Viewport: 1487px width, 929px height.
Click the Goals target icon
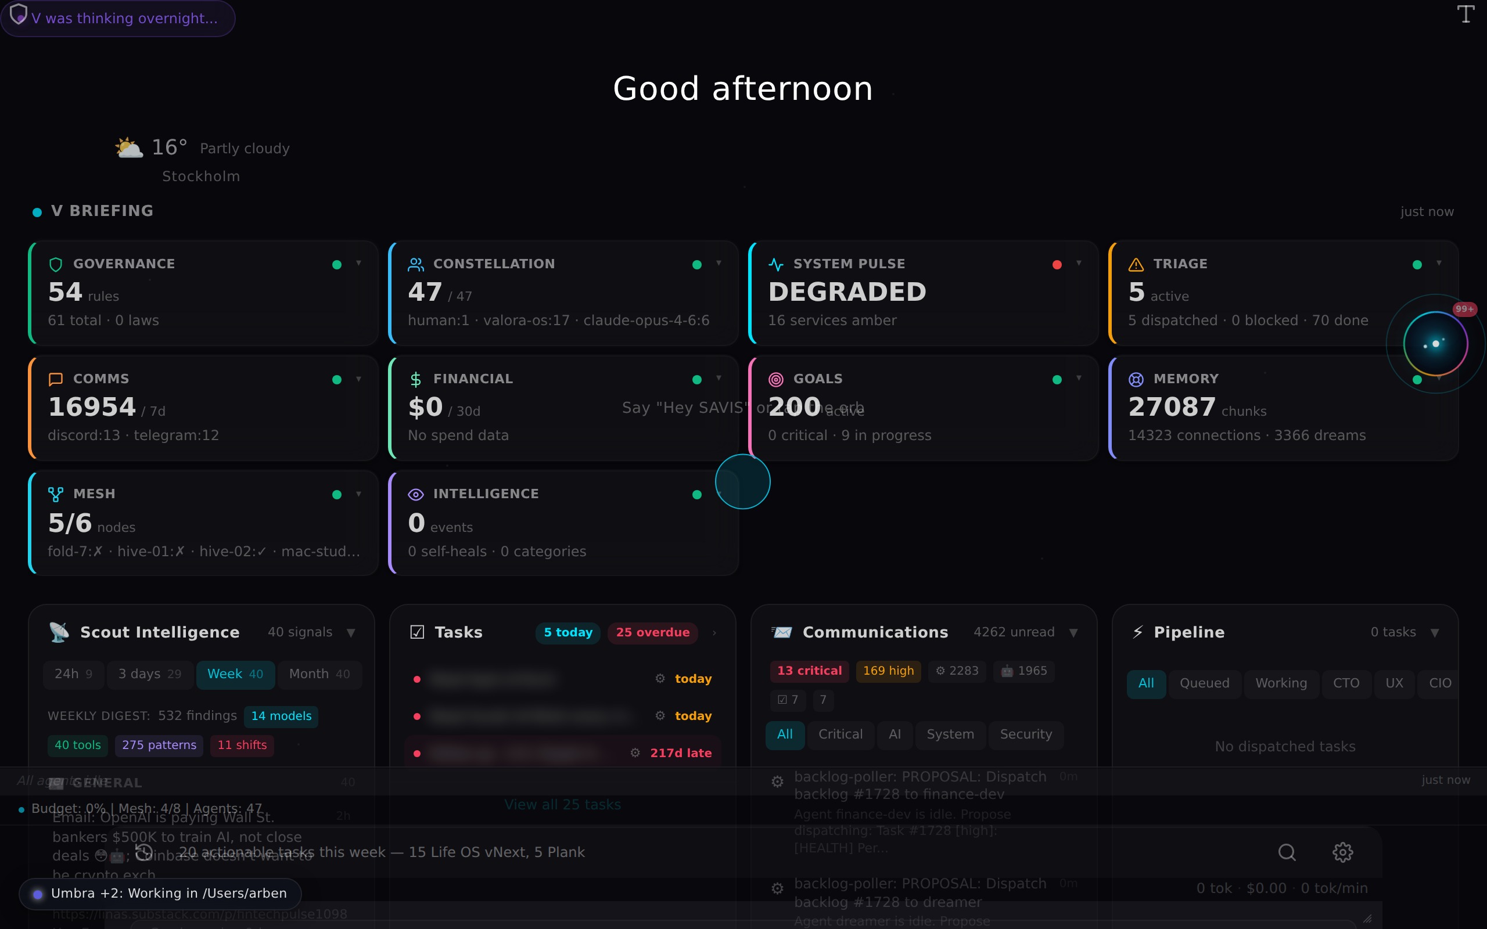(x=776, y=379)
